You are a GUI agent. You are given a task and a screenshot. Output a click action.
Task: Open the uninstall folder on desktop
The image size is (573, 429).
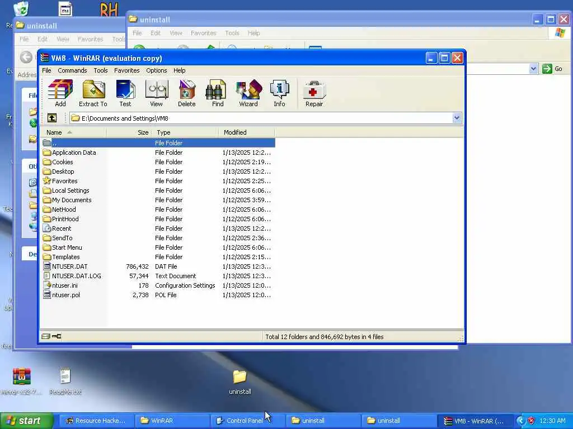pos(239,382)
